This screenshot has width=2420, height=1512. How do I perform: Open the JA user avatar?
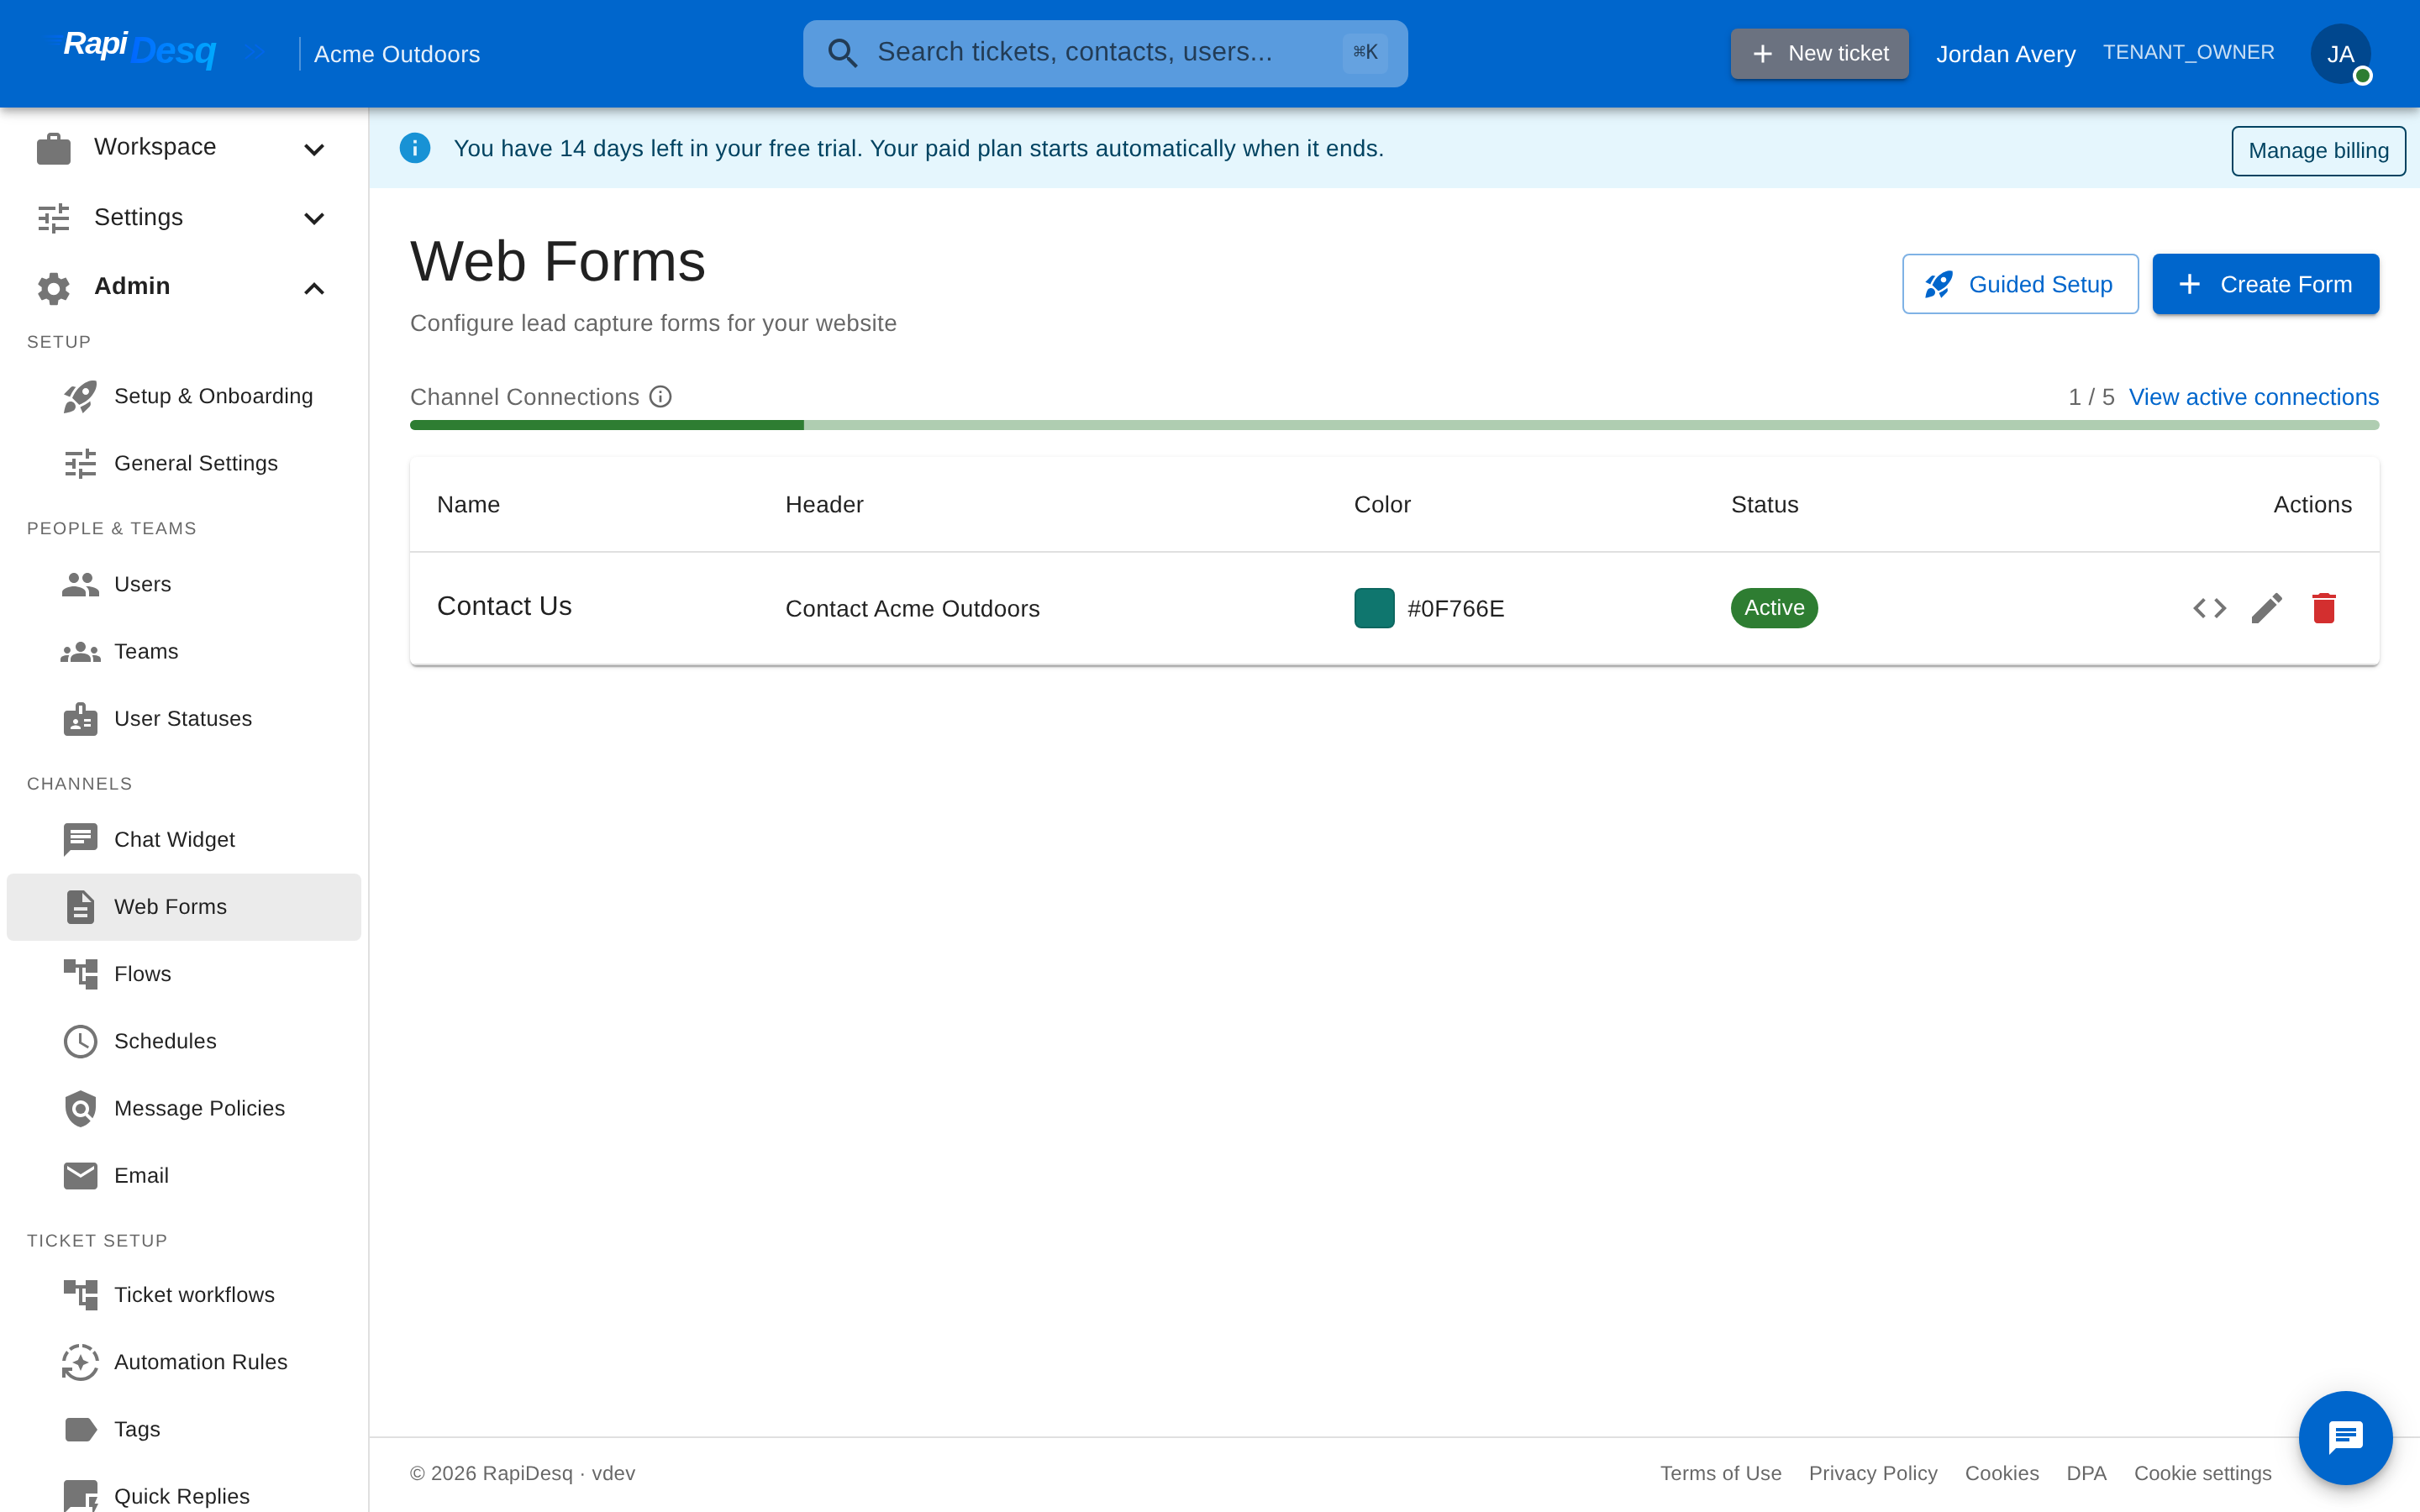pyautogui.click(x=2340, y=54)
